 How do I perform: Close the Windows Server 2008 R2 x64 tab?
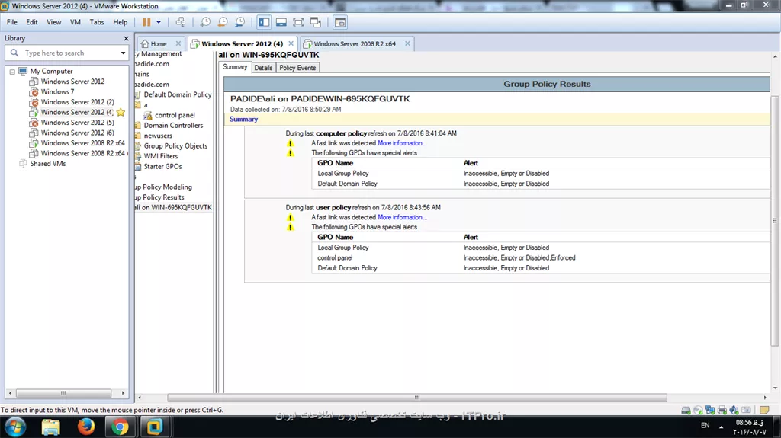tap(407, 43)
